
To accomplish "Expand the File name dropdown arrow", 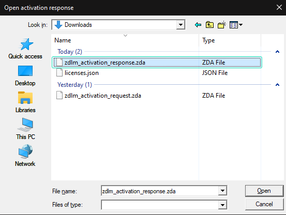I will click(x=222, y=191).
